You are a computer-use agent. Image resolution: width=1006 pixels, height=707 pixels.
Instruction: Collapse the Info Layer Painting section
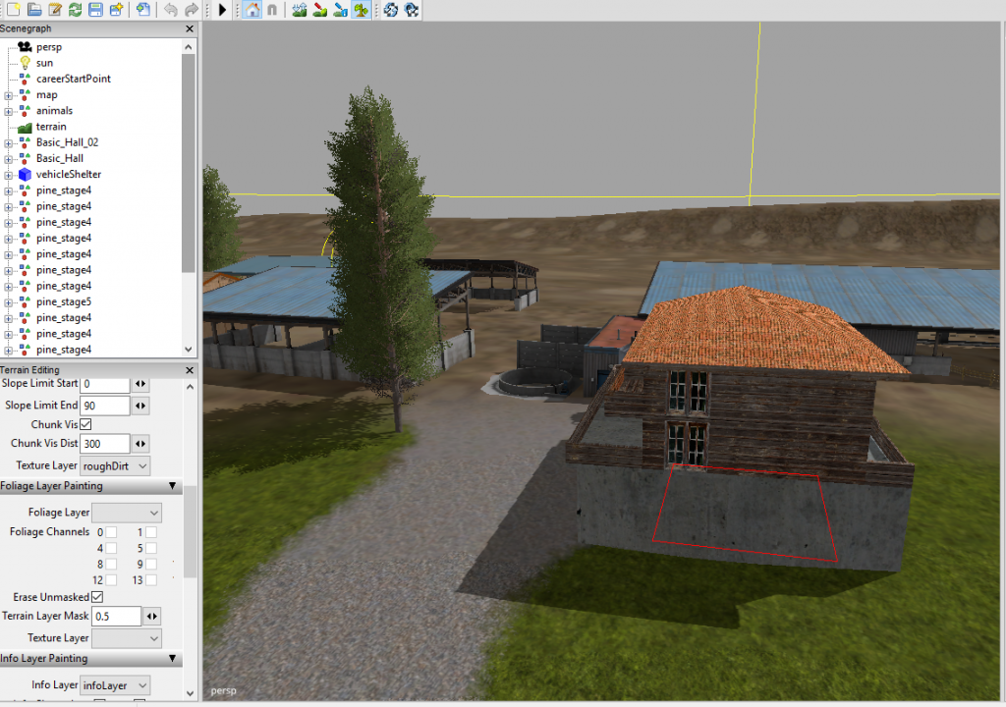click(172, 658)
